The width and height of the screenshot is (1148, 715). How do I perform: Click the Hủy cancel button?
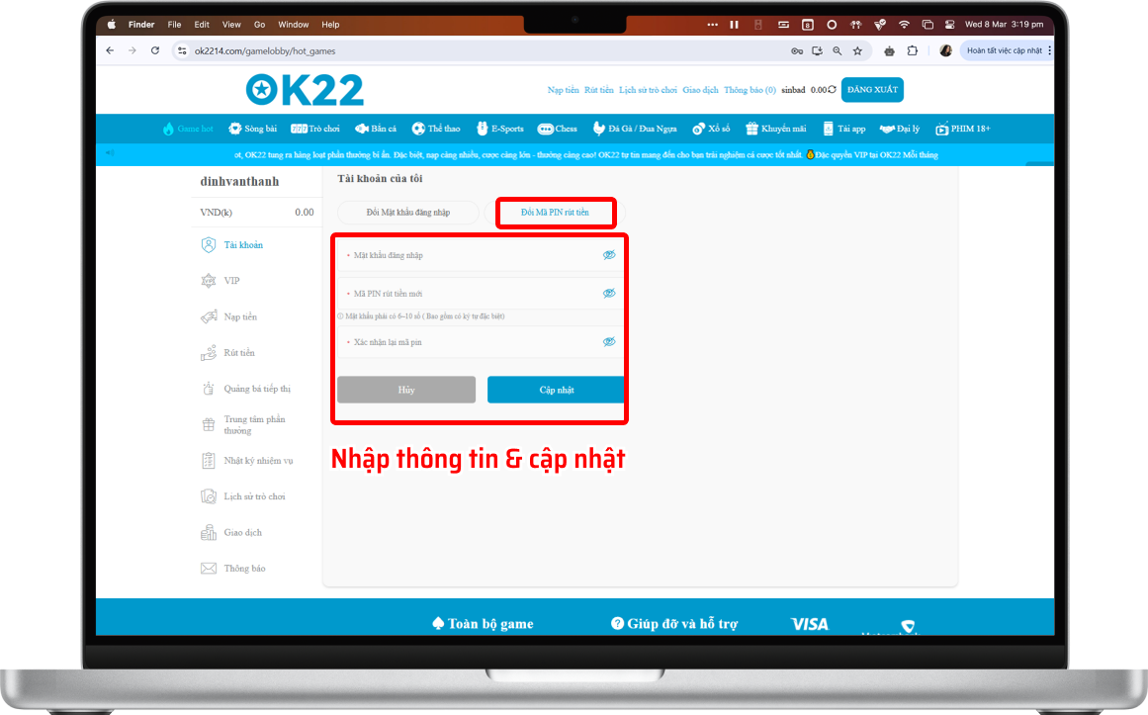(406, 390)
